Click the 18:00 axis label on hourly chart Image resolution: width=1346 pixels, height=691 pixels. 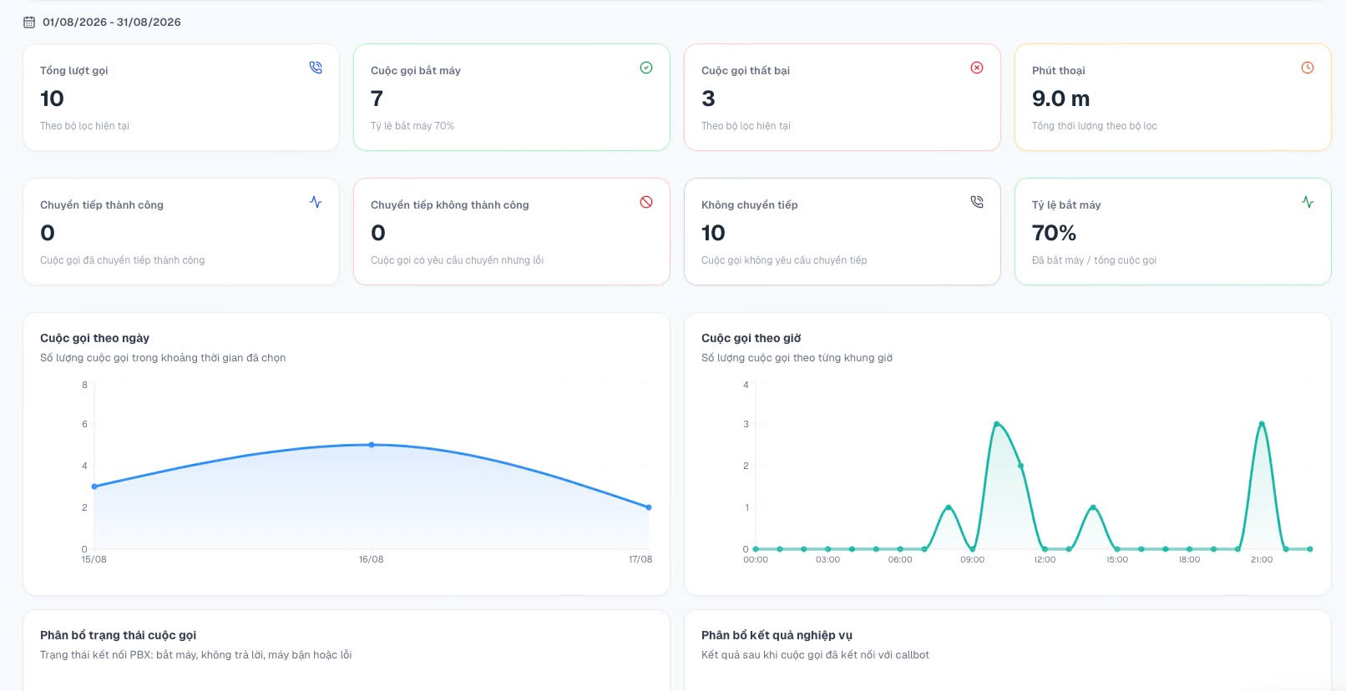pyautogui.click(x=1189, y=559)
